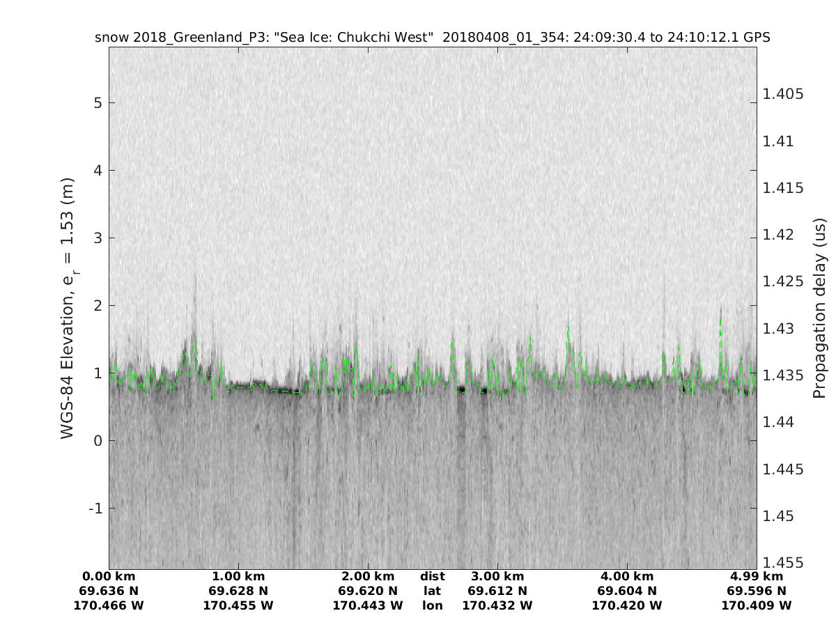Click the "lon" legend label
Viewport: 836px width, 627px height.
(433, 605)
